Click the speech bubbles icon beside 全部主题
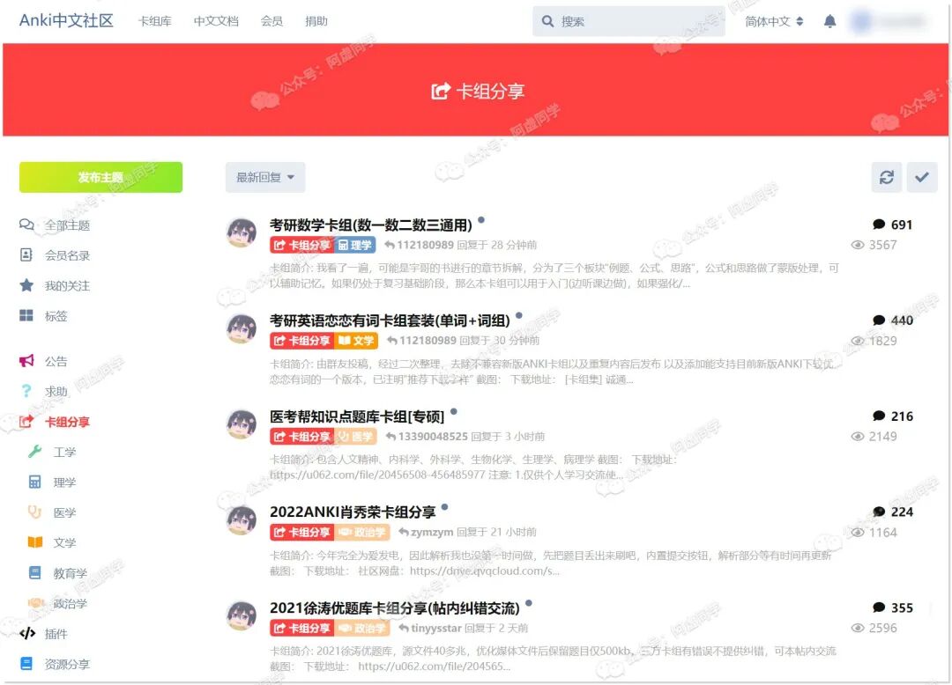952x685 pixels. (26, 225)
